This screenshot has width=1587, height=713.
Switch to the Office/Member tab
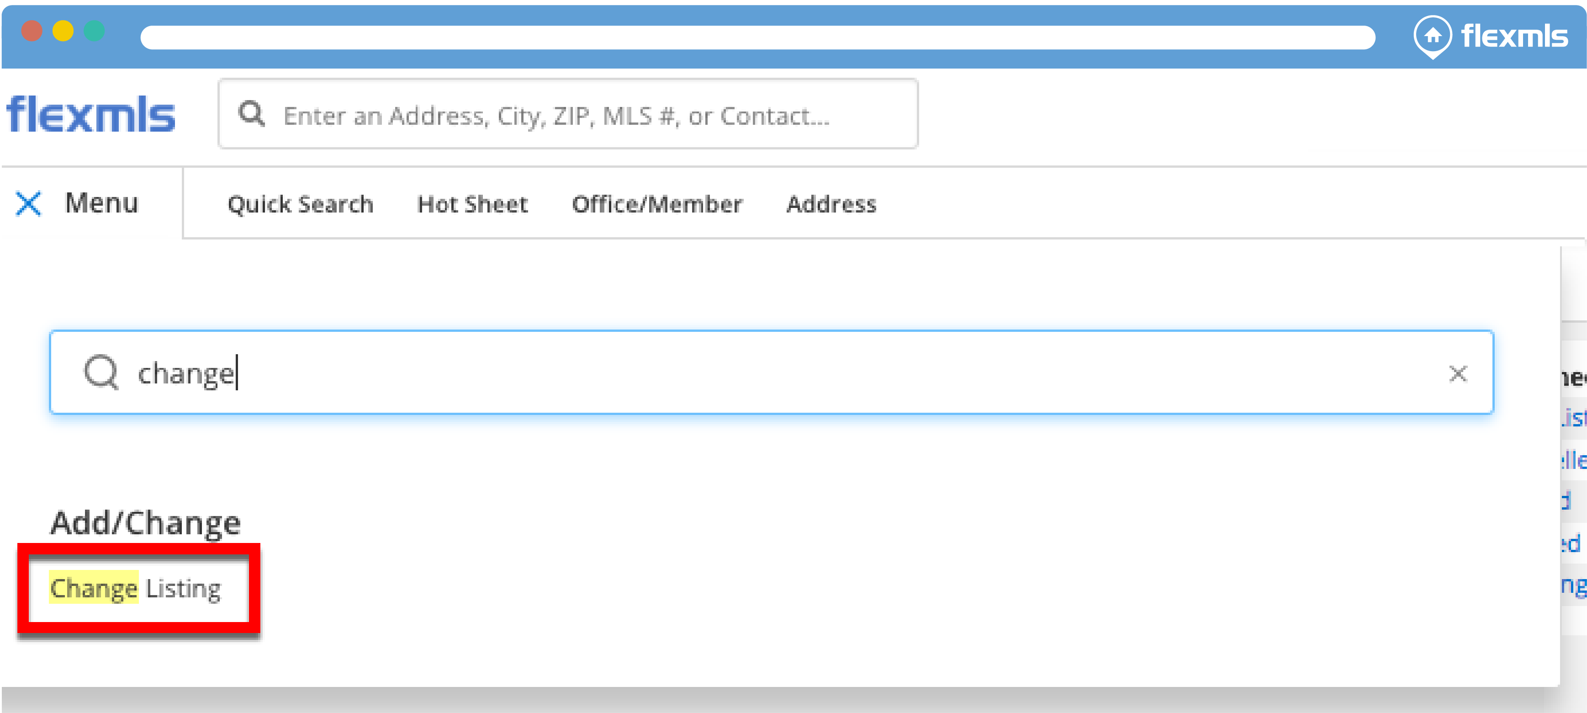click(x=657, y=204)
